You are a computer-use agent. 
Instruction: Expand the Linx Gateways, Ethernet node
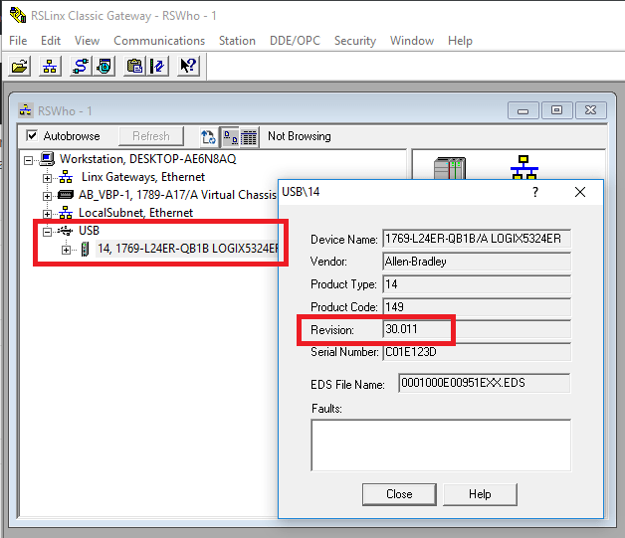click(48, 177)
